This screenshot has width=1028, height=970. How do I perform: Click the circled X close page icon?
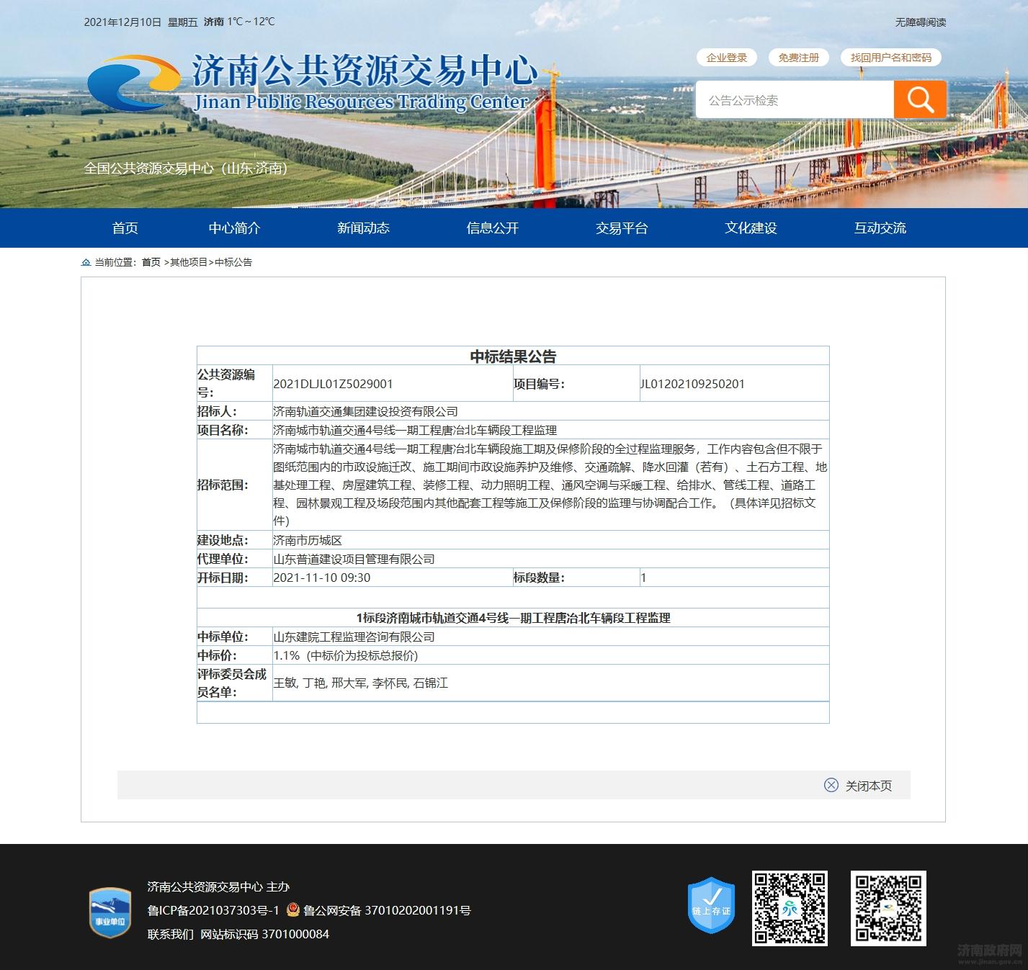coord(831,785)
